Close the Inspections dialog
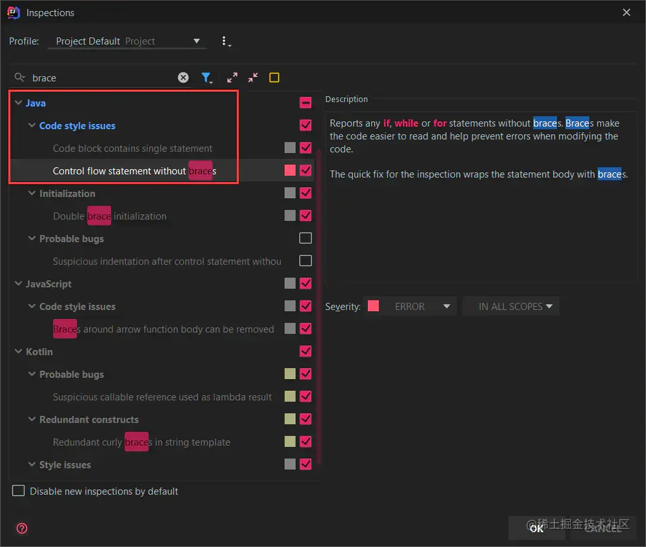 627,12
